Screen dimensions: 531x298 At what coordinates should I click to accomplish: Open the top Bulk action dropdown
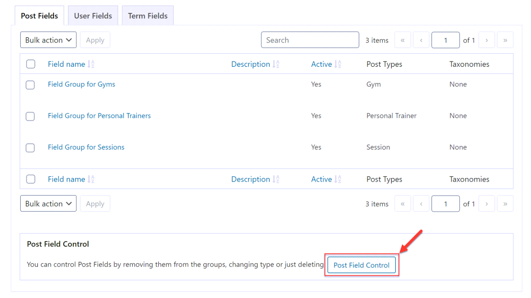click(48, 40)
